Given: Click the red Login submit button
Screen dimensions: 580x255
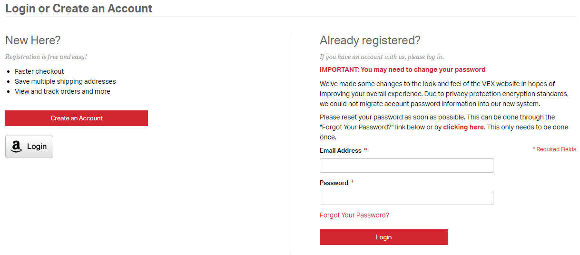Looking at the screenshot, I should (384, 237).
